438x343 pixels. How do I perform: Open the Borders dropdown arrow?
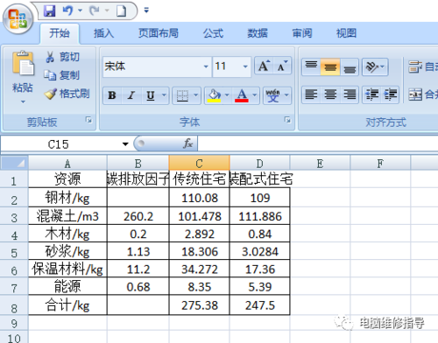[196, 95]
